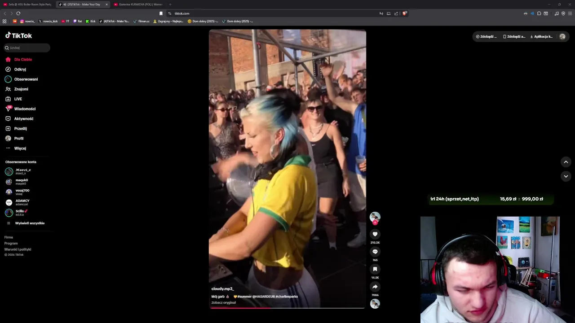Open media control music note icon
This screenshot has height=323, width=575.
coord(557,13)
